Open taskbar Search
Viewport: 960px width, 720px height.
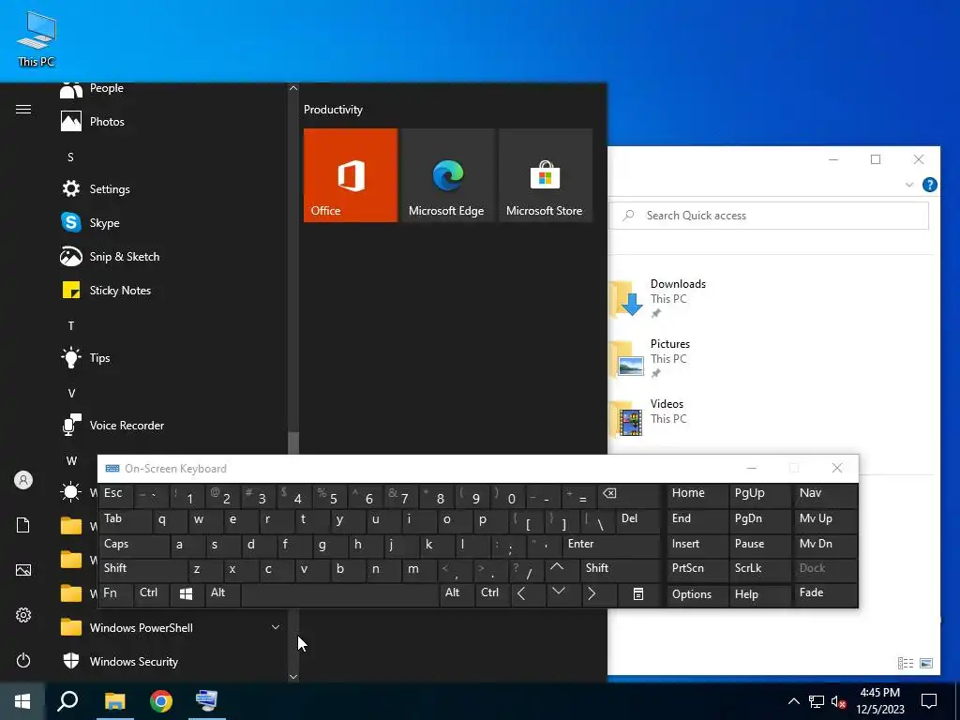pos(67,700)
